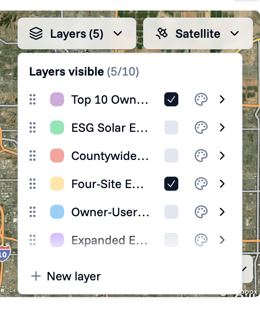The height and width of the screenshot is (312, 260).
Task: Open style palette for Top 10 Own… layer
Action: (201, 99)
